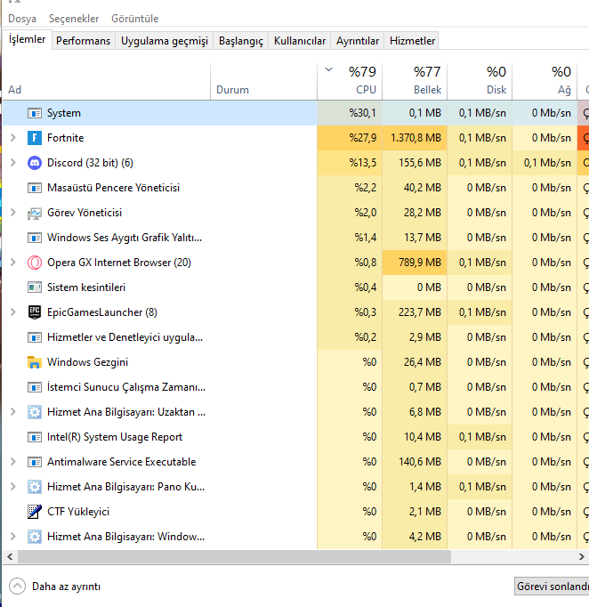Viewport: 589px width, 607px height.
Task: Expand the Fortnite process group
Action: [x=12, y=138]
